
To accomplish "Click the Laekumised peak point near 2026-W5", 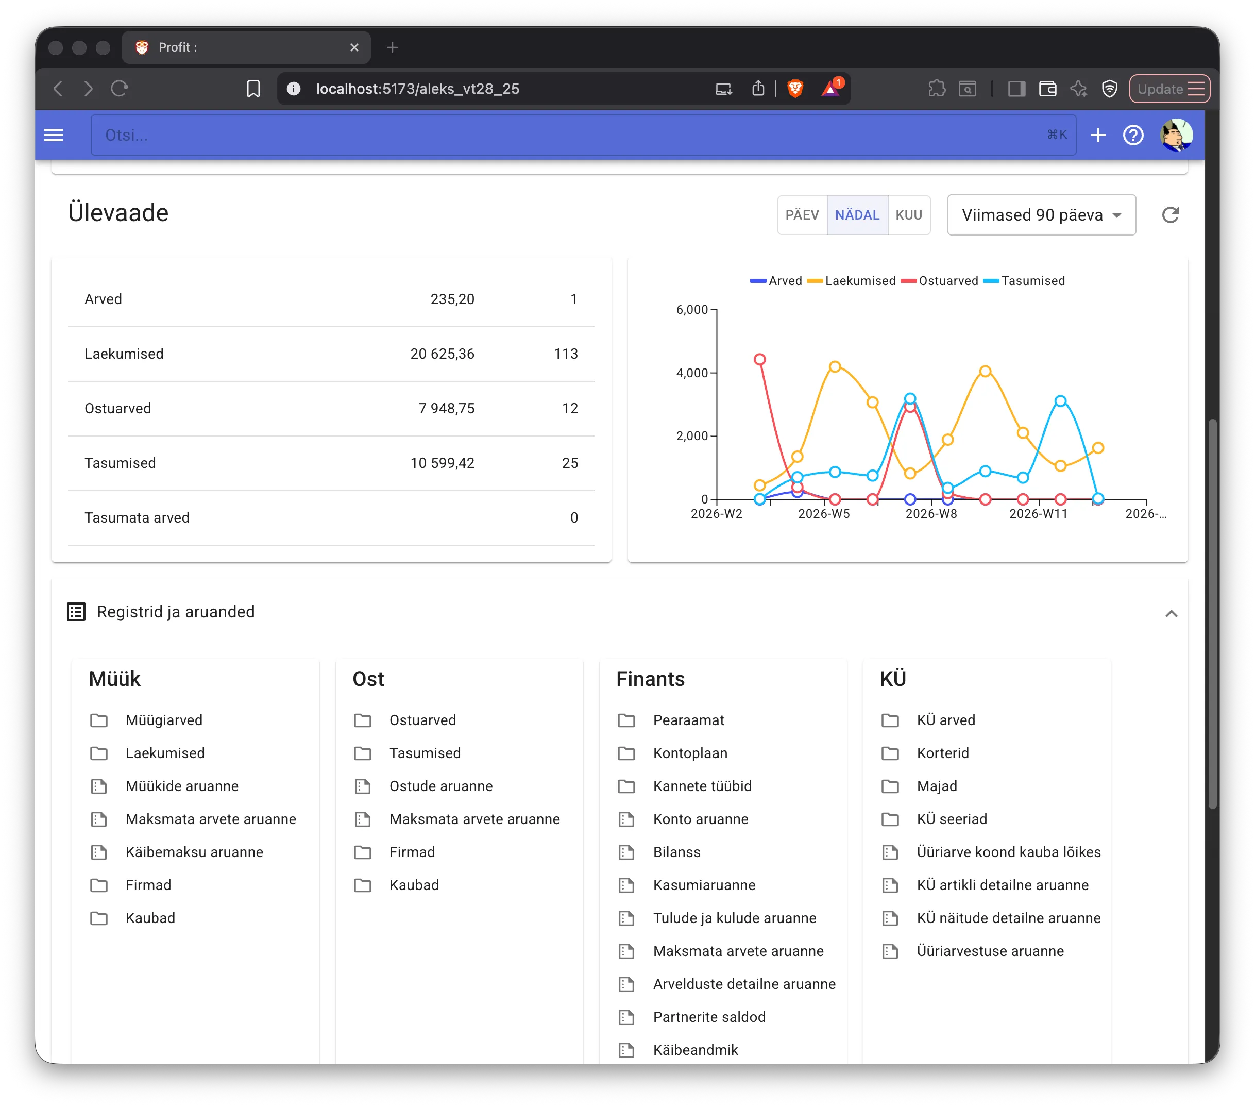I will pyautogui.click(x=835, y=367).
